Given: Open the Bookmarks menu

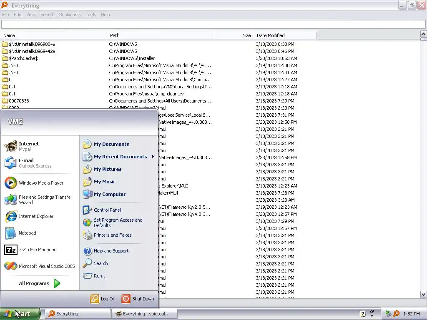Looking at the screenshot, I should (x=70, y=15).
